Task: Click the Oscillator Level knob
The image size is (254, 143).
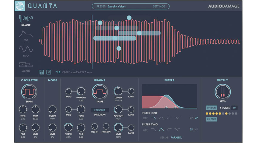Action: pos(36,128)
